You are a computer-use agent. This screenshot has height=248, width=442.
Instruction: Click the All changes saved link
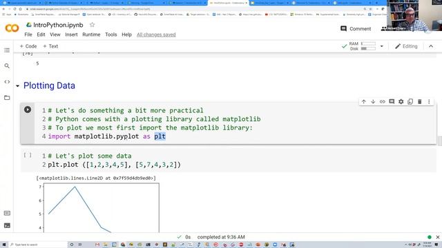[x=156, y=34]
